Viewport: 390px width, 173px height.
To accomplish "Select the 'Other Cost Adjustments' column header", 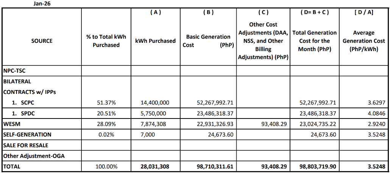I will click(x=264, y=41).
